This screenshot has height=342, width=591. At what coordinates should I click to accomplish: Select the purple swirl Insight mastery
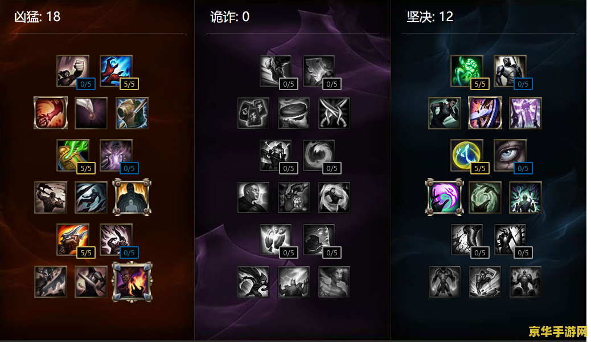coord(444,197)
